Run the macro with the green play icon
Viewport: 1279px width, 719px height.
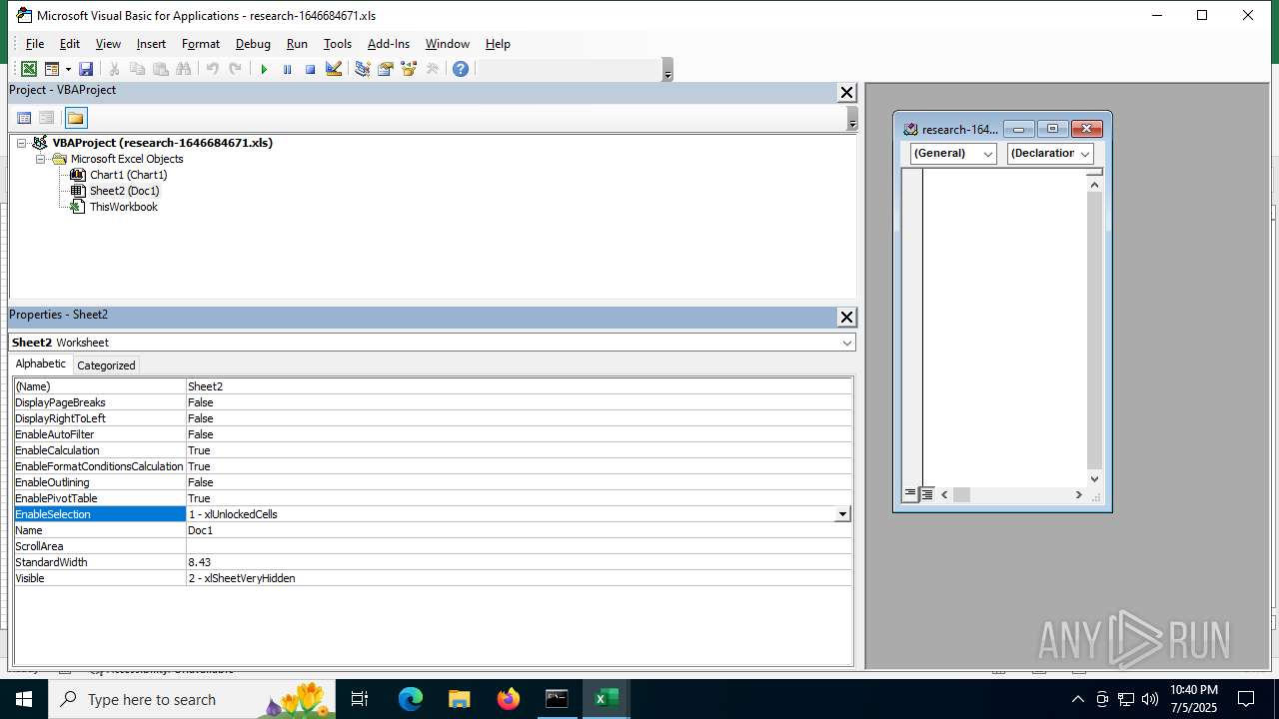click(x=264, y=69)
